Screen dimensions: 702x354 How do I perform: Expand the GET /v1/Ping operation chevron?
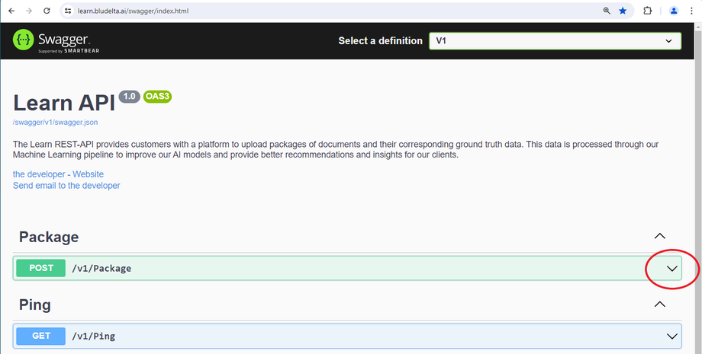(x=672, y=336)
